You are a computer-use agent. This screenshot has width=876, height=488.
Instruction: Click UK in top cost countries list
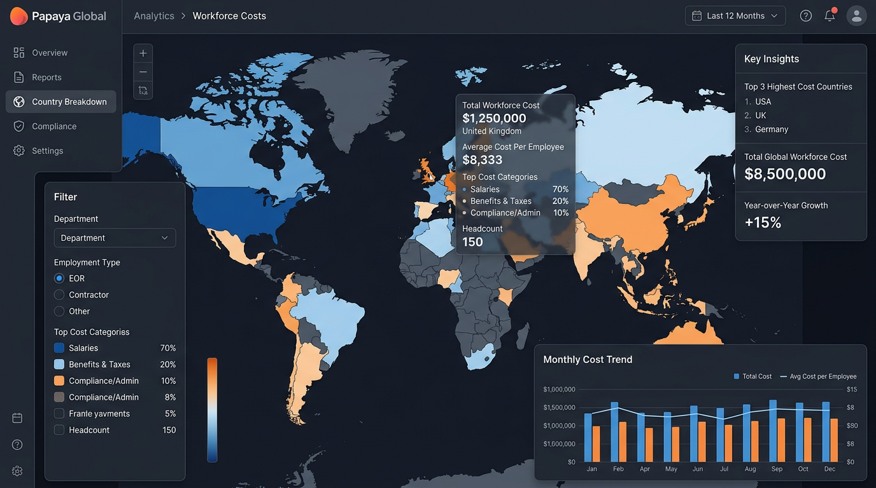761,116
